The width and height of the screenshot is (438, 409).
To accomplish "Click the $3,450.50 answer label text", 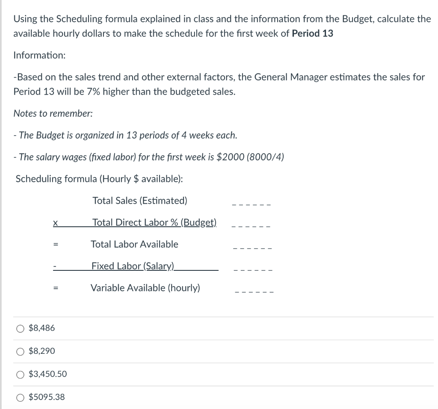I will 47,374.
